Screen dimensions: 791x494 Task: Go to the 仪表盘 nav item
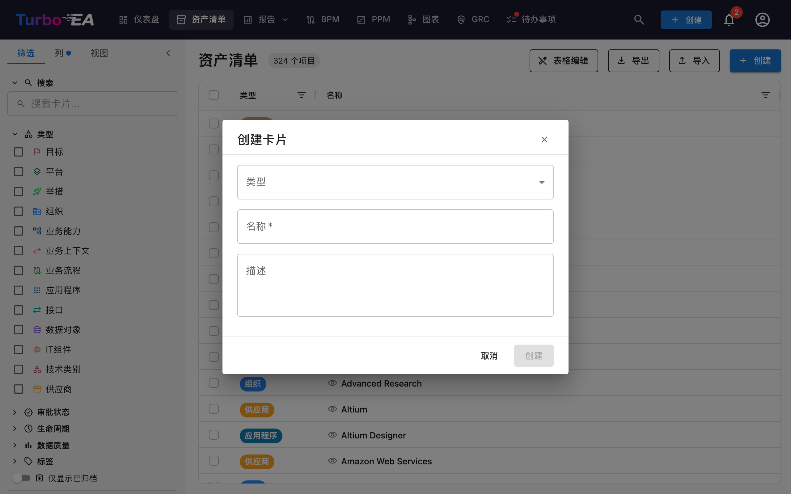point(139,19)
